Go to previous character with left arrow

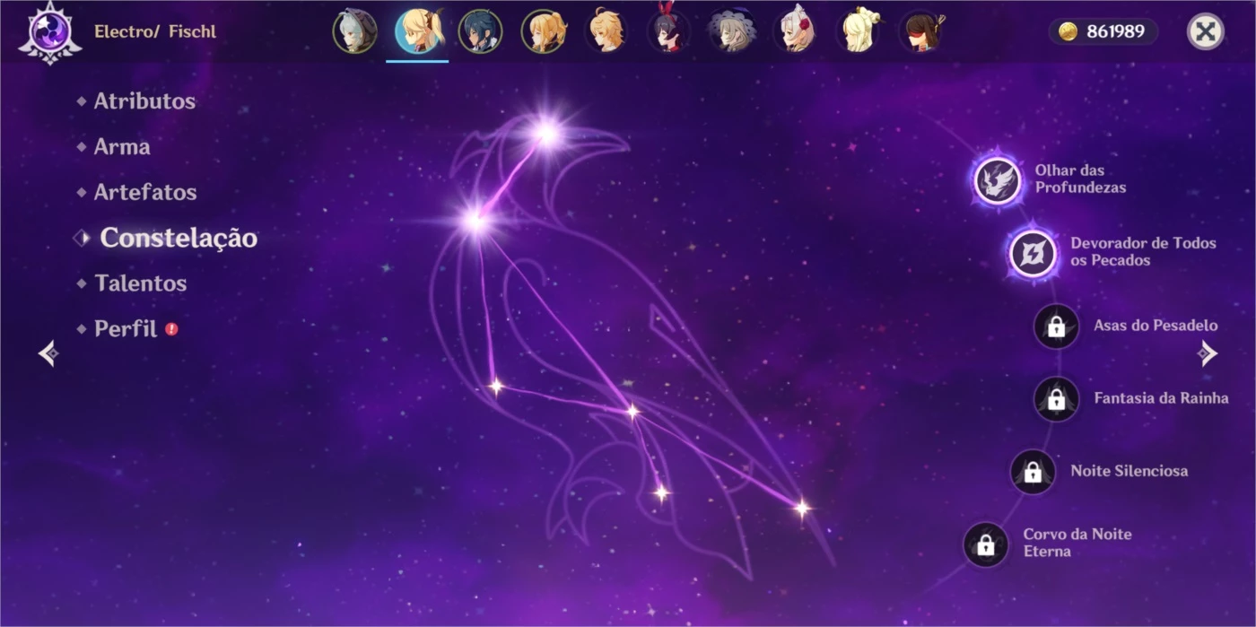point(48,353)
